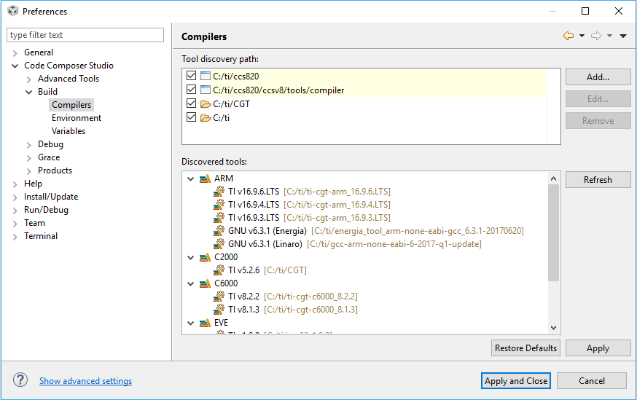
Task: Click the C2000 category icon
Action: click(x=205, y=257)
